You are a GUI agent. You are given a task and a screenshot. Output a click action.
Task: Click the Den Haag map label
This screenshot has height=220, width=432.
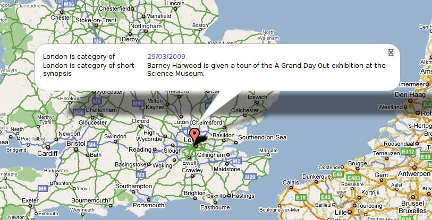410,95
